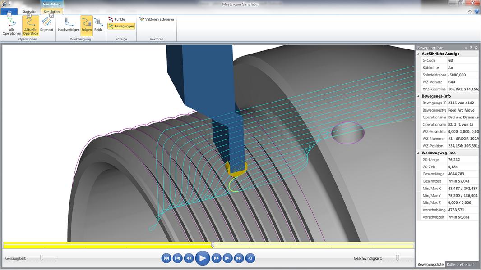
Task: Select G0-Länge value 76,212
Action: [453, 160]
